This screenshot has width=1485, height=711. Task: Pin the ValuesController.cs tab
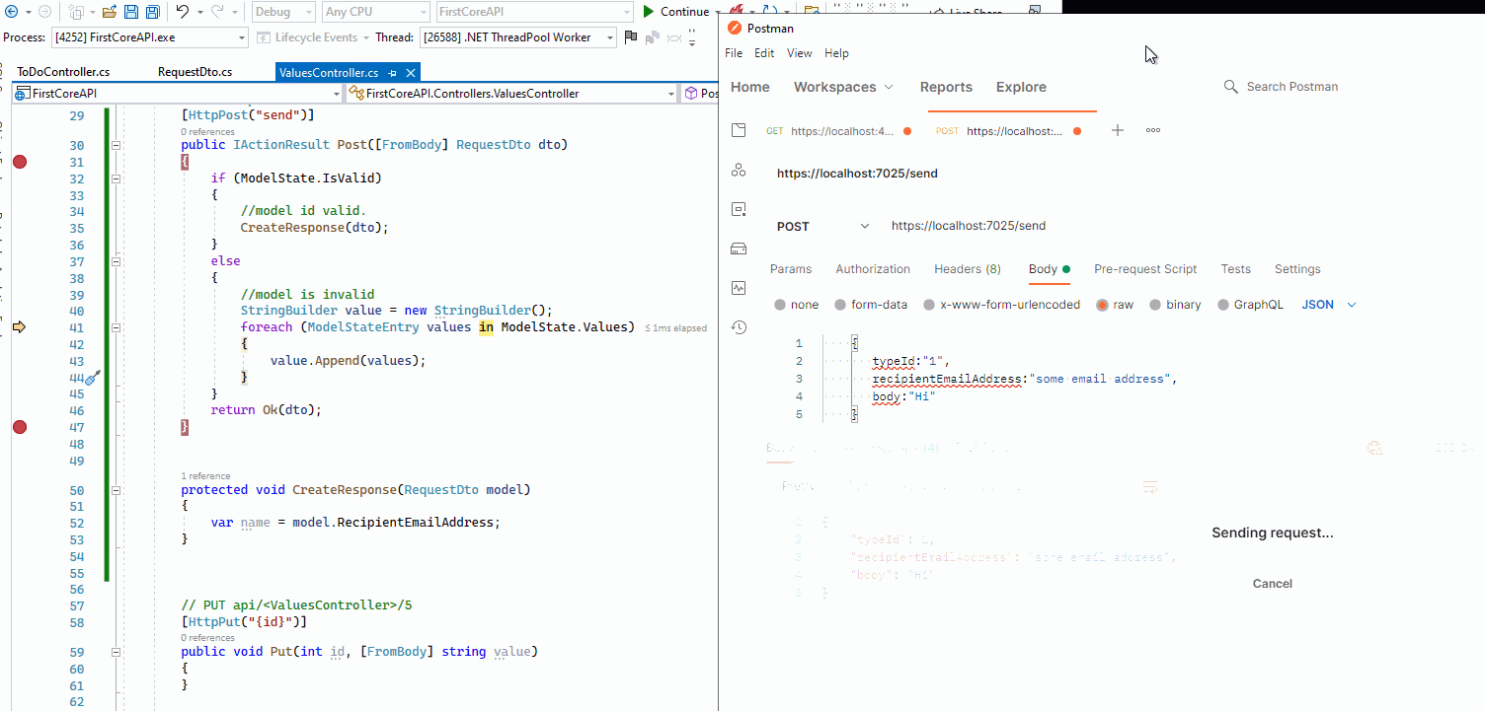[x=393, y=73]
